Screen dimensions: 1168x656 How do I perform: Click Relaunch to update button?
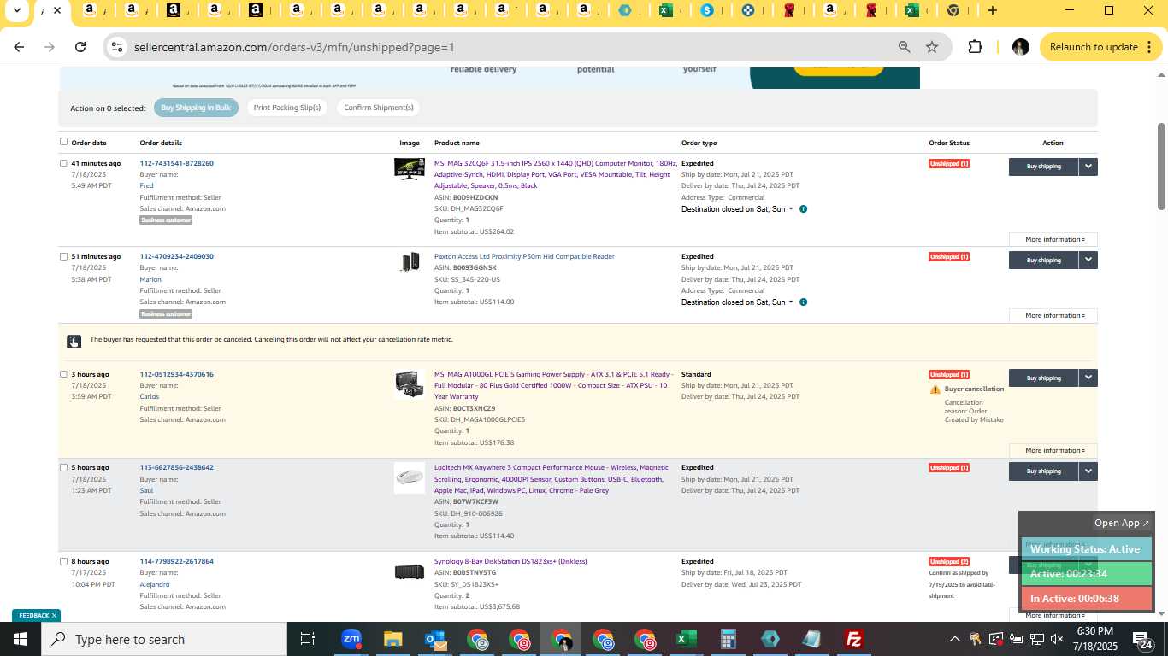tap(1100, 47)
